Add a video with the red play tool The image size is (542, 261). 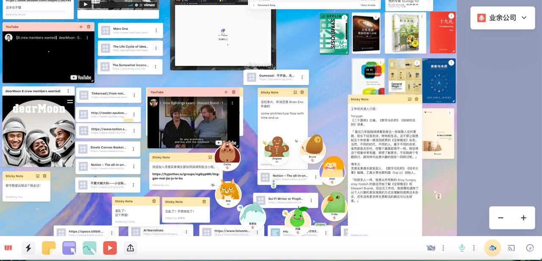[110, 248]
